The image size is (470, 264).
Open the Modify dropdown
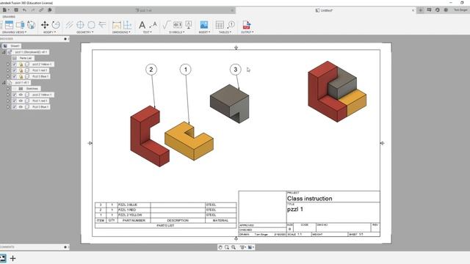(50, 32)
